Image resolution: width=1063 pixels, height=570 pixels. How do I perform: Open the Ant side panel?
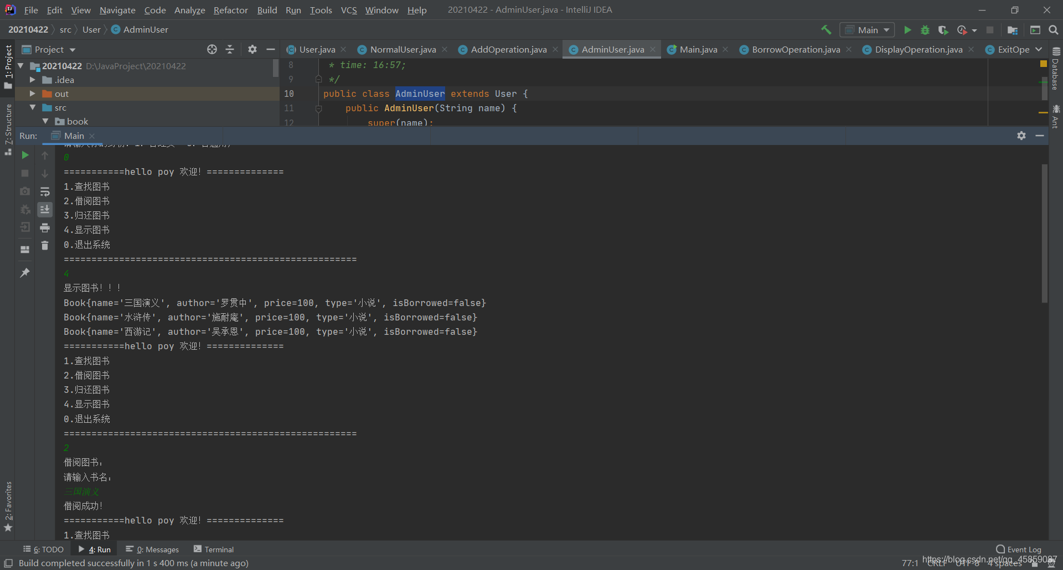click(1056, 117)
